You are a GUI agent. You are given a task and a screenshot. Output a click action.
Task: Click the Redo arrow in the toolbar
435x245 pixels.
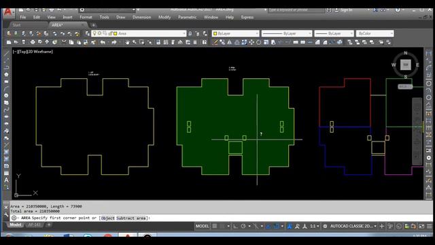click(x=114, y=42)
